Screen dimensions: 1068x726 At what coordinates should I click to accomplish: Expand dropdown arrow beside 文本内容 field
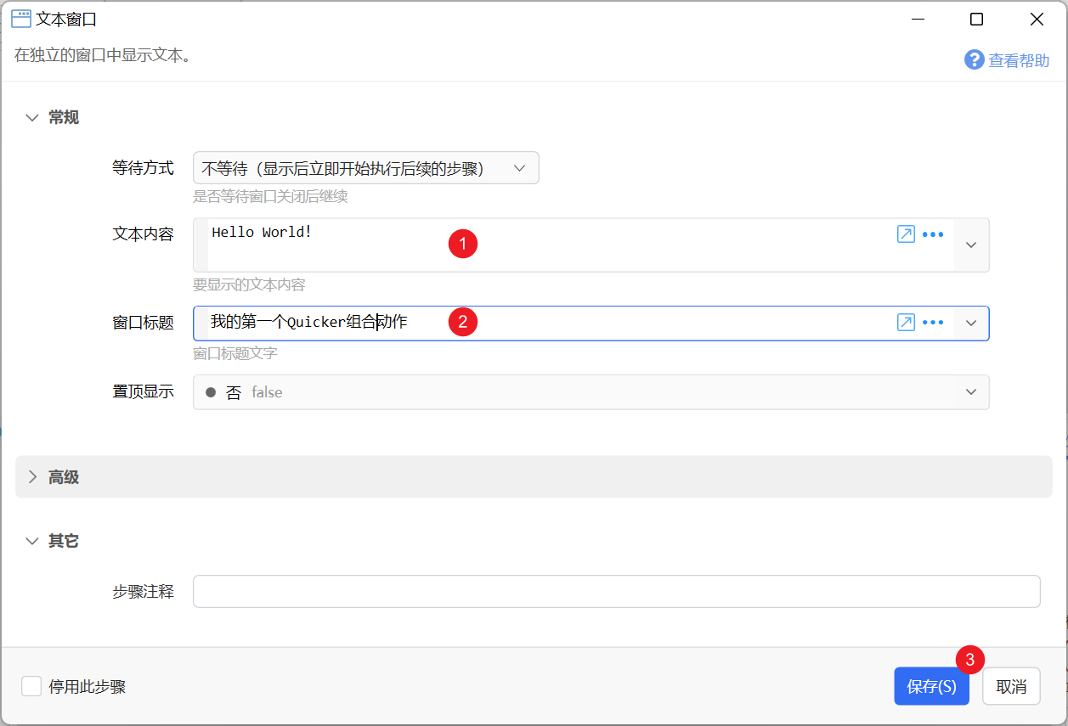click(x=972, y=245)
